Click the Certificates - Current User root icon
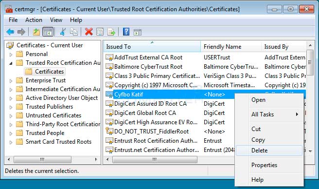 coord(10,45)
